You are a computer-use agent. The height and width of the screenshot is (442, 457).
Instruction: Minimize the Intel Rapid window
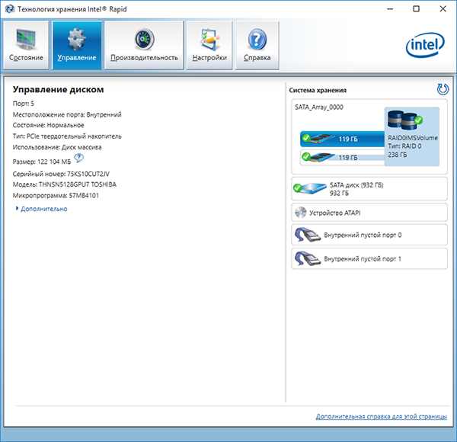(x=390, y=9)
